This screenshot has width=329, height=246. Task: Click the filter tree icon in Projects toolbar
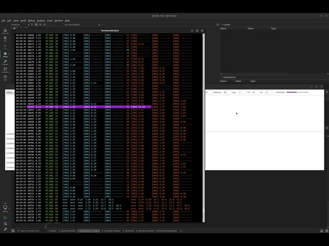32,25
